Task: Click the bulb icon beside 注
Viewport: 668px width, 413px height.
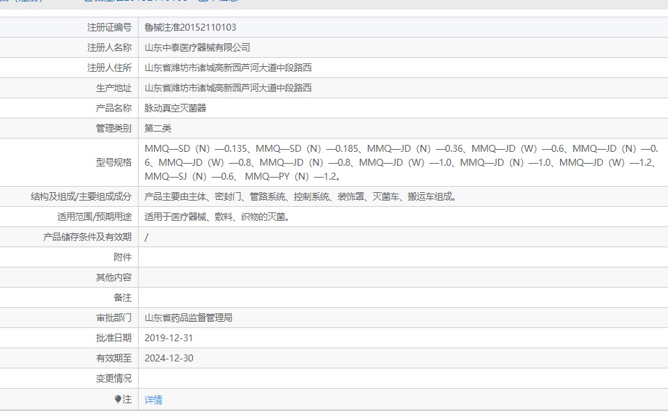Action: point(118,399)
